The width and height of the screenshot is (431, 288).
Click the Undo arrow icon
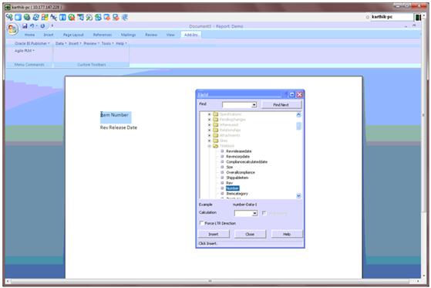[32, 26]
